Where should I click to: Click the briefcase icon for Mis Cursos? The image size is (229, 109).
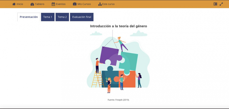click(x=75, y=4)
